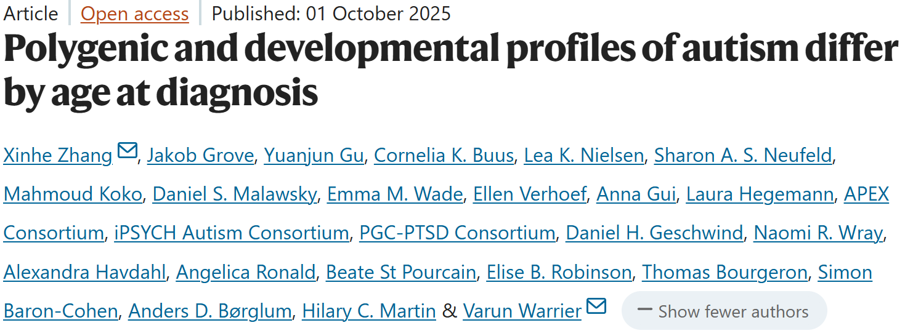The image size is (905, 336).
Task: Click on Hilary C. Martin
Action: pos(368,311)
